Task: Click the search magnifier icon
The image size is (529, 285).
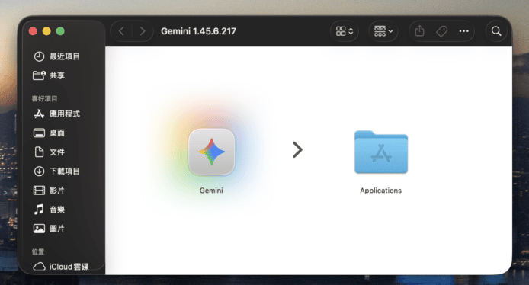Action: 496,31
